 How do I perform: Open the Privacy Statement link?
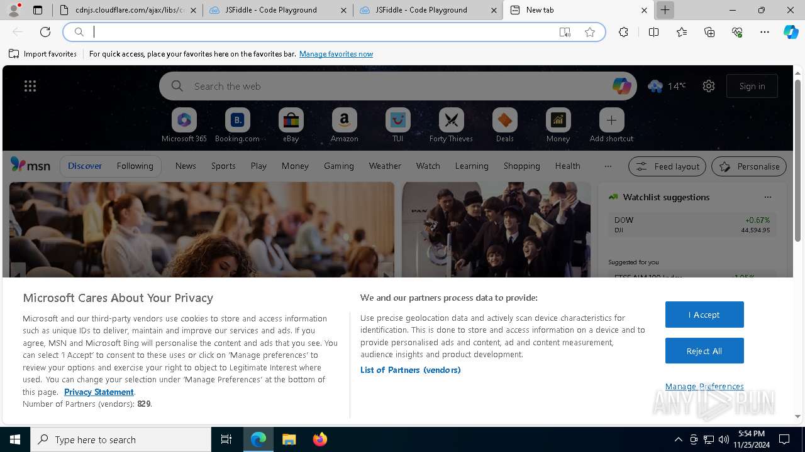99,392
